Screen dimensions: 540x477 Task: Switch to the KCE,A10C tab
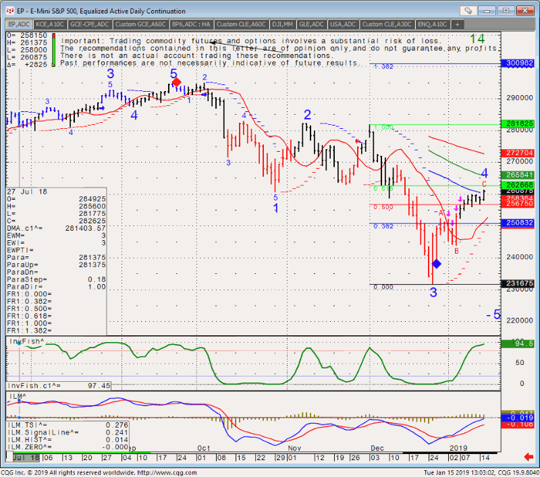(x=50, y=24)
